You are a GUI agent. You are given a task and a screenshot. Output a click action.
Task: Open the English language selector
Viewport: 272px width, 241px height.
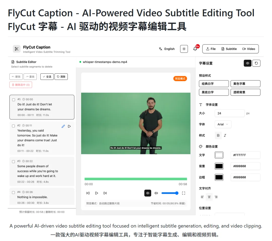[x=167, y=49]
